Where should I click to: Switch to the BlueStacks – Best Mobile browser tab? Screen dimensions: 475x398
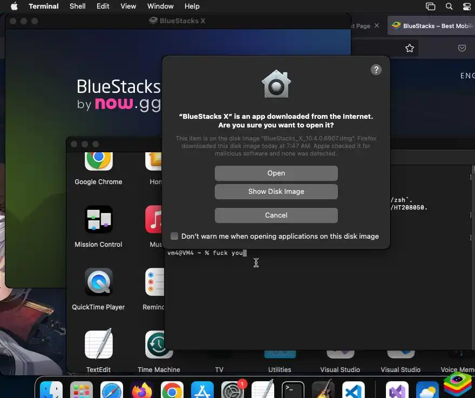pos(431,26)
